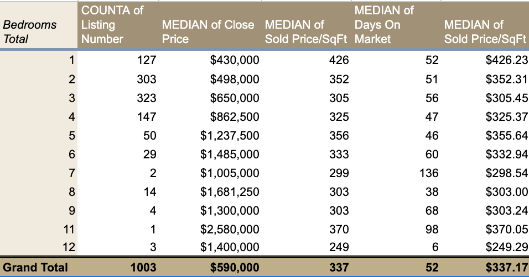Select the $249.29 sold price per sqft cell
Image resolution: width=529 pixels, height=277 pixels.
tap(506, 248)
